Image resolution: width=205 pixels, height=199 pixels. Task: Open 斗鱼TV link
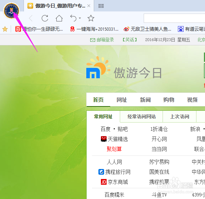(x=159, y=195)
